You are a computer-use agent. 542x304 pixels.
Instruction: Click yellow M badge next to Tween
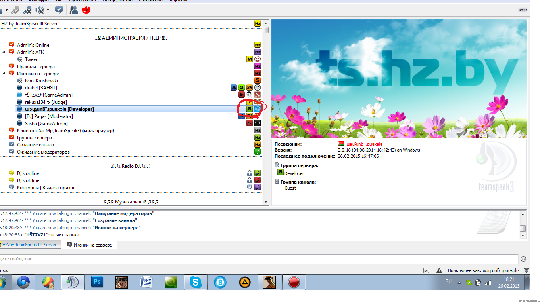point(250,59)
